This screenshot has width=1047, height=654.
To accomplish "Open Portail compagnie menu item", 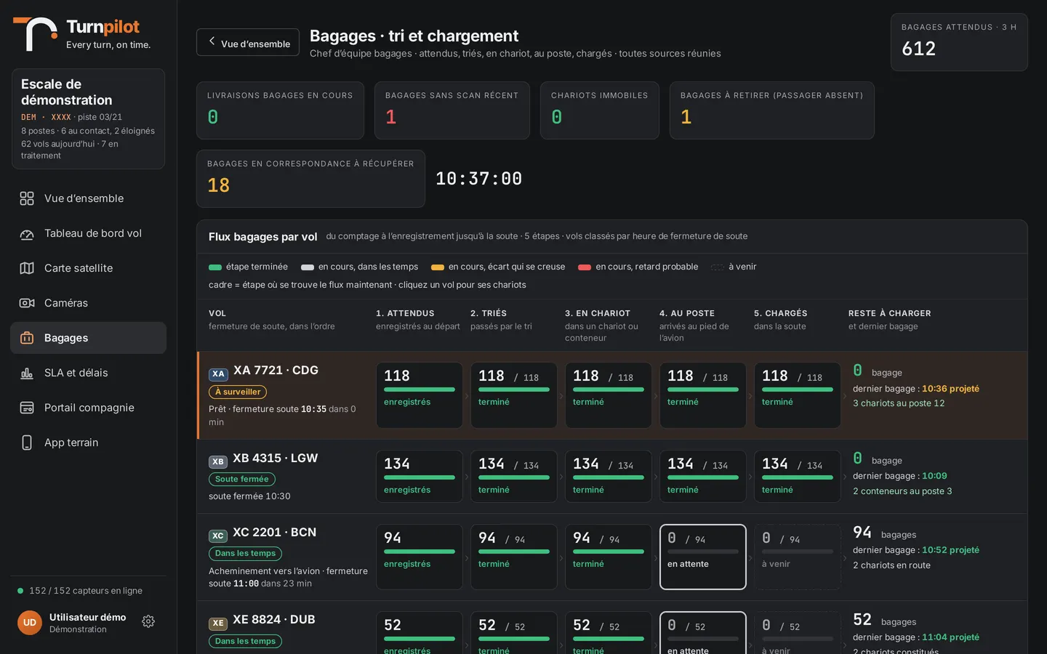I will pos(88,408).
